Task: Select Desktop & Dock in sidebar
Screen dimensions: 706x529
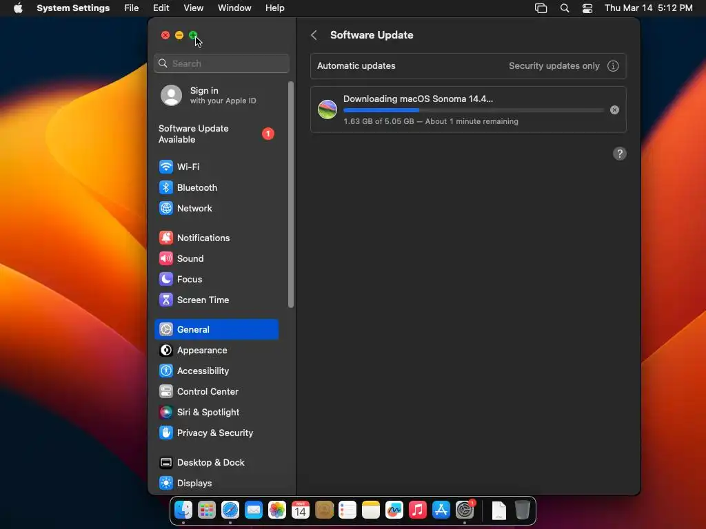Action: pyautogui.click(x=216, y=462)
